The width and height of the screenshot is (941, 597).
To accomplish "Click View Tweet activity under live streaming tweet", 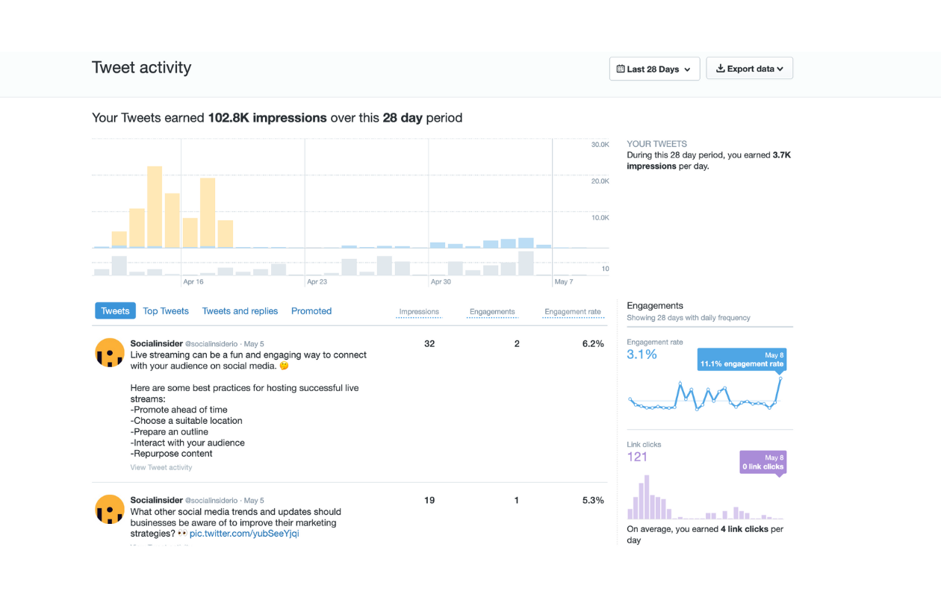I will click(161, 468).
